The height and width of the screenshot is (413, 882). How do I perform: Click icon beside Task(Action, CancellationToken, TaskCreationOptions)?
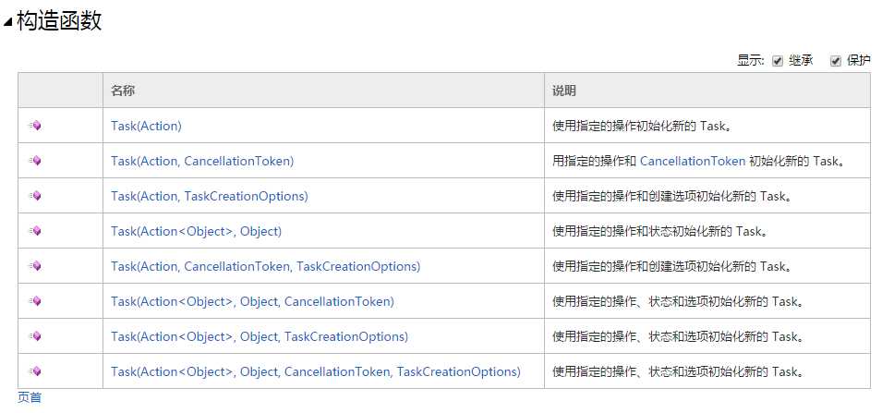[35, 266]
